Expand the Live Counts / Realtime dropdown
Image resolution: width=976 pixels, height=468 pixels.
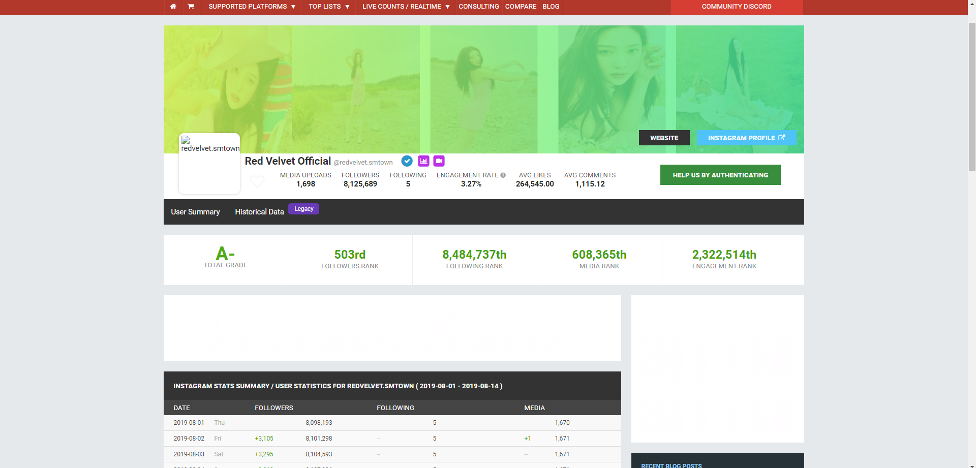pos(406,7)
